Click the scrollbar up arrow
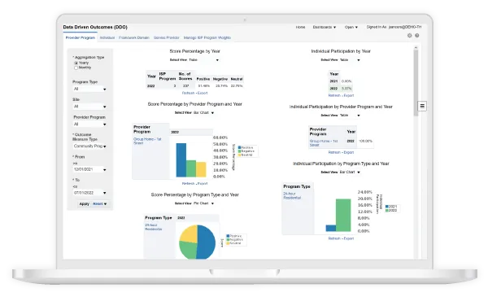The image size is (488, 297). (416, 48)
